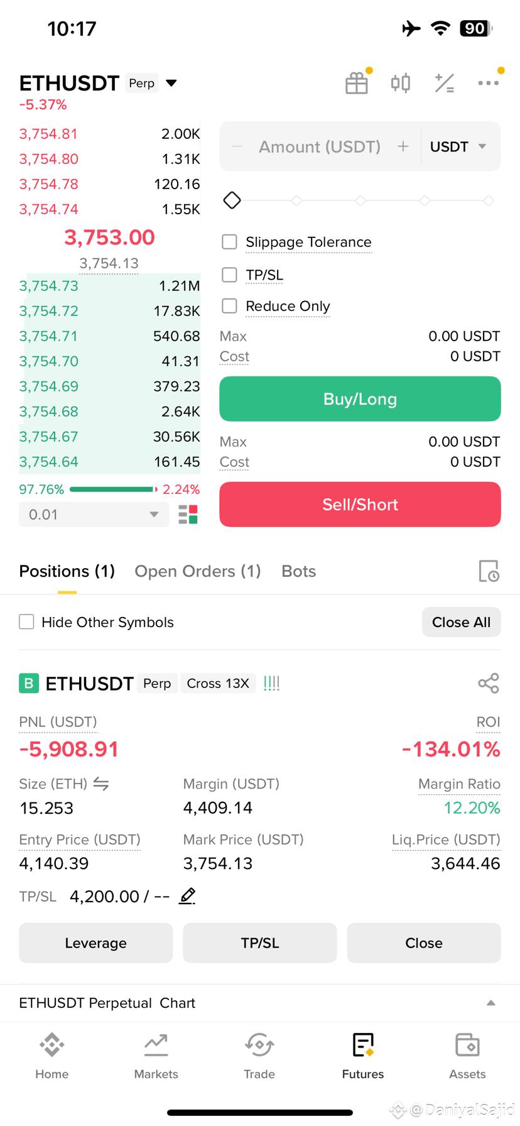Tap the order book layout icon

[188, 515]
